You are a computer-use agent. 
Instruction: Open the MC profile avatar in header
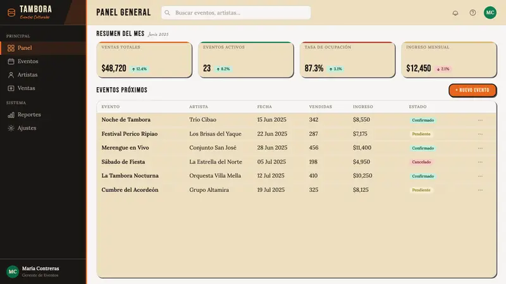[490, 13]
